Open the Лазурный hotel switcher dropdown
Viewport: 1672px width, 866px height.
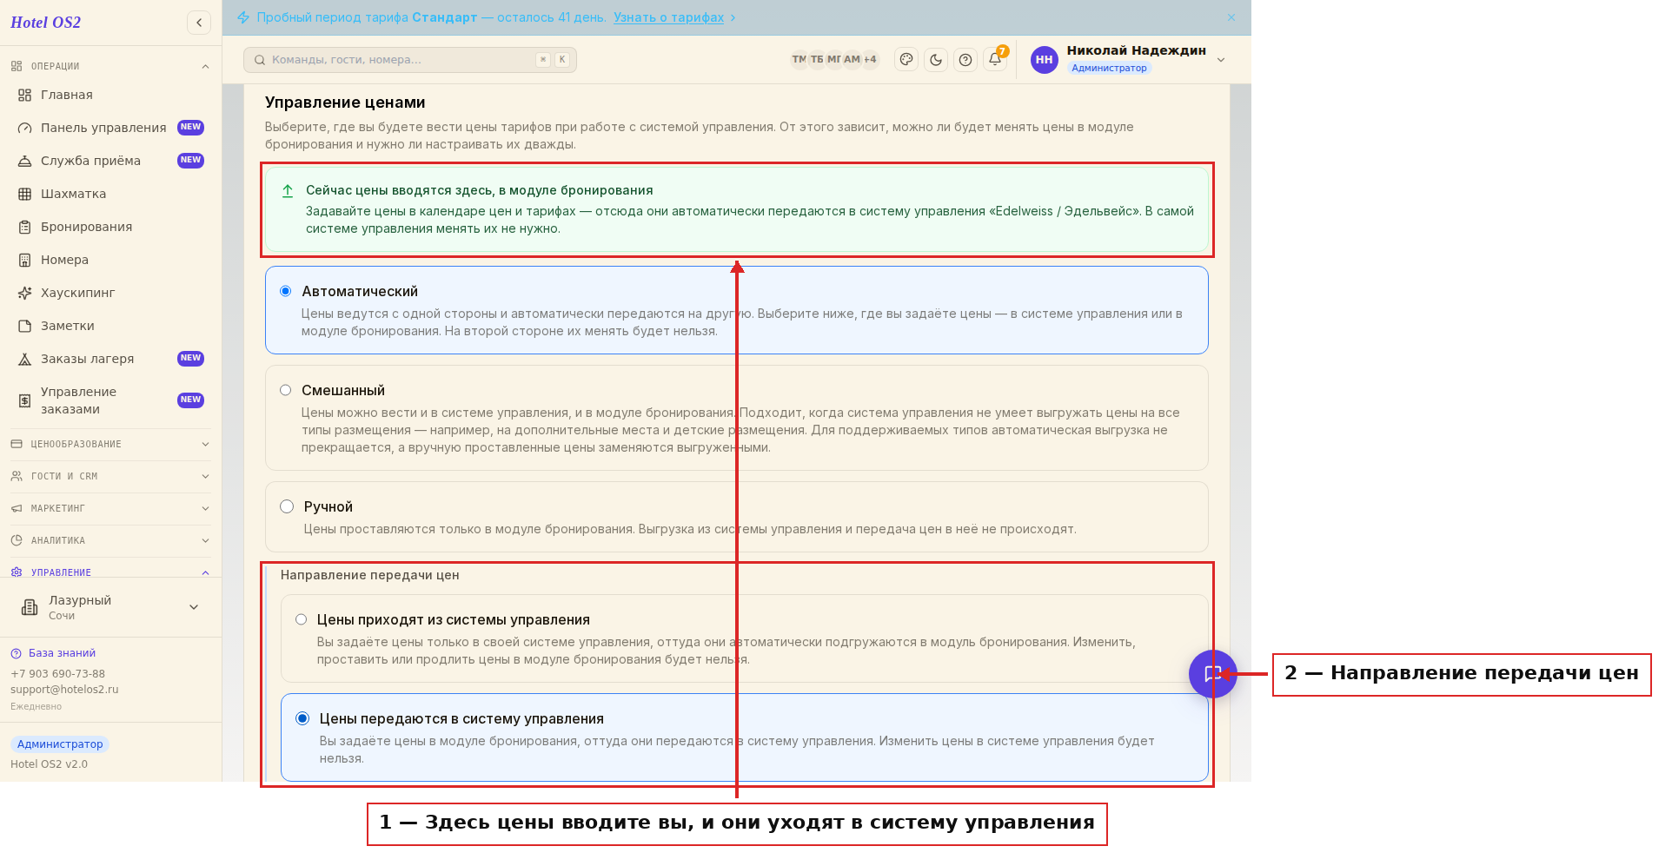110,607
